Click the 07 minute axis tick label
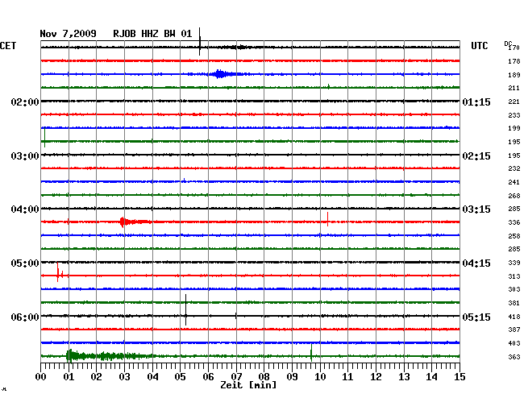Image resolution: width=524 pixels, height=398 pixels. click(x=236, y=376)
